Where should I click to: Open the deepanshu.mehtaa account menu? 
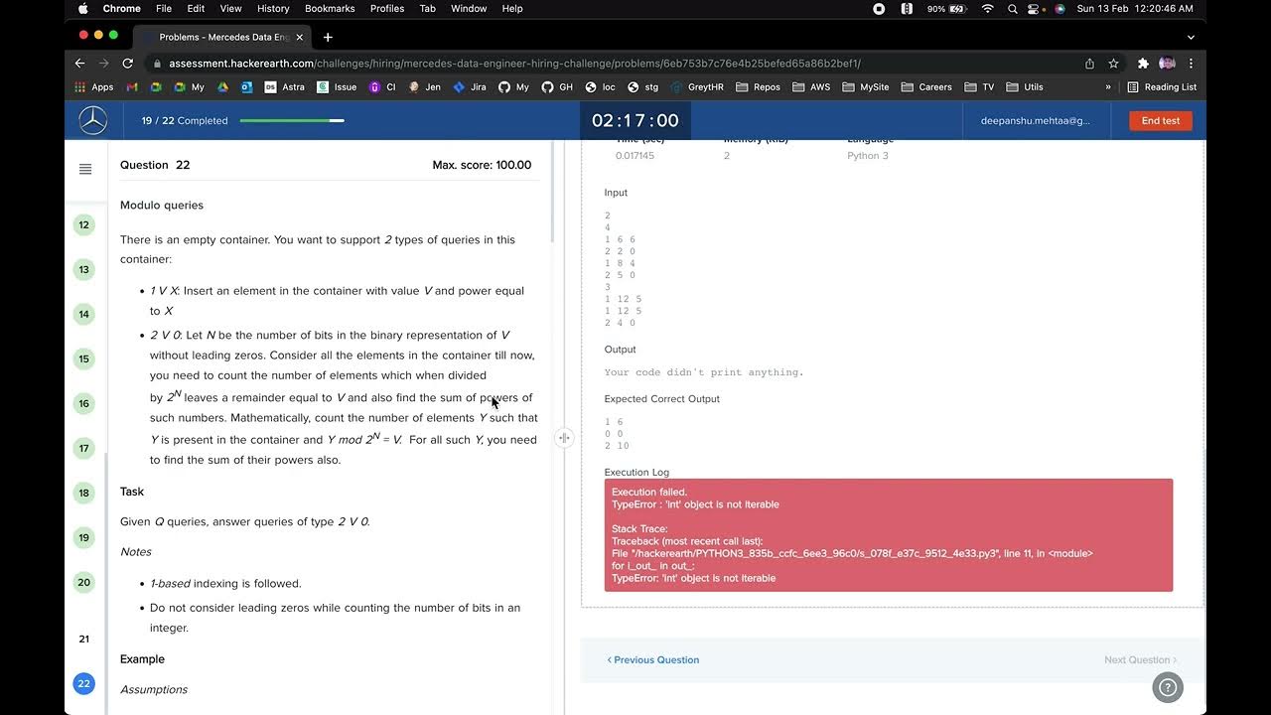[x=1036, y=120]
